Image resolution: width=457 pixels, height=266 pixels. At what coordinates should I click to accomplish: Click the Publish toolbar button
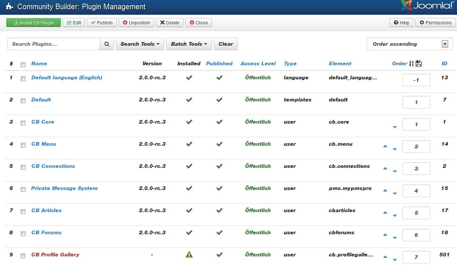[x=102, y=23]
